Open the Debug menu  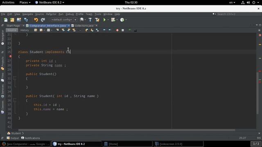tap(70, 14)
